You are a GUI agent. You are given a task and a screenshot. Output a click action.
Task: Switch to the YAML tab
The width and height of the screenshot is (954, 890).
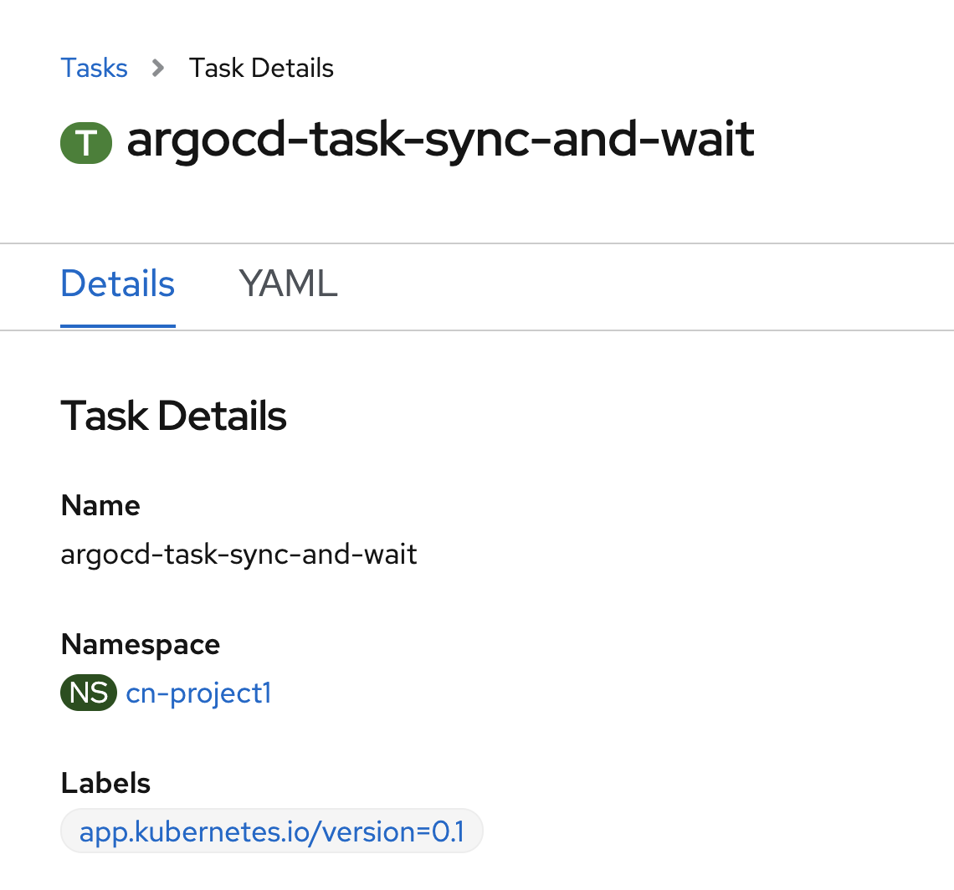click(x=288, y=284)
